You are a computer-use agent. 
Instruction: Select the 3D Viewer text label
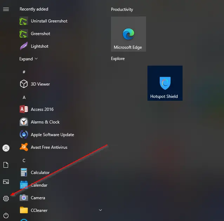pyautogui.click(x=40, y=84)
